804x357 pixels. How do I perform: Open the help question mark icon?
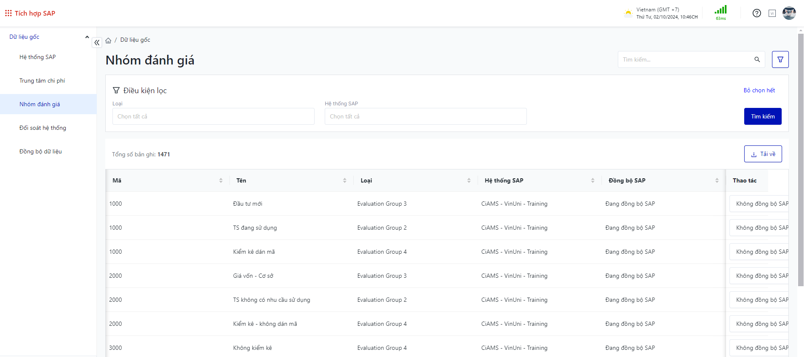tap(756, 13)
